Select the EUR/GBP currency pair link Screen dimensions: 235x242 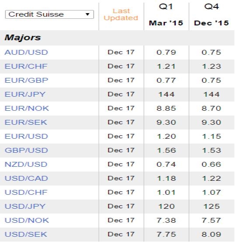[x=26, y=81]
